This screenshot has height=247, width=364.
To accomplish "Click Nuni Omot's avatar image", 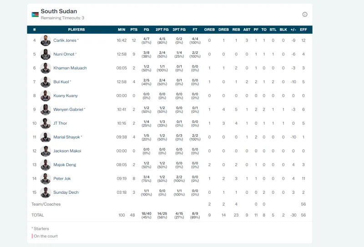I will [x=45, y=54].
